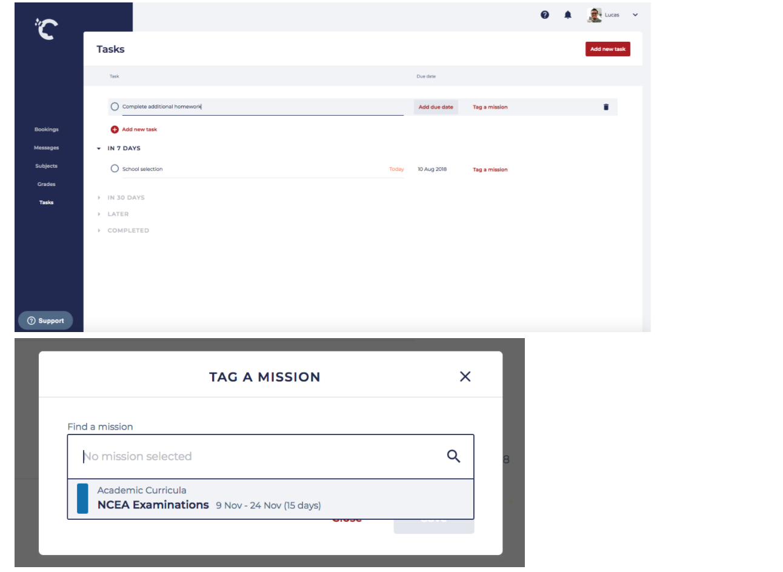The height and width of the screenshot is (572, 783).
Task: Go to Bookings in sidebar
Action: point(47,130)
